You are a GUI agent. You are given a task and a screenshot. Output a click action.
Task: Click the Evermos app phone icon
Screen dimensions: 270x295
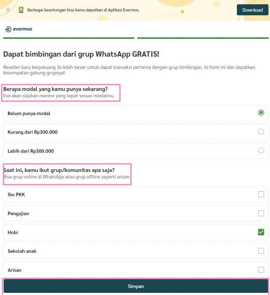[x=21, y=10]
